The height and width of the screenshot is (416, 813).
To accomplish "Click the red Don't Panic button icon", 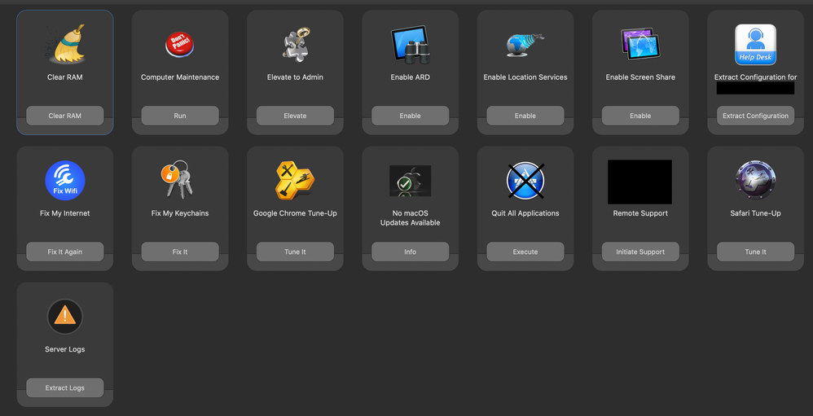I will point(179,45).
